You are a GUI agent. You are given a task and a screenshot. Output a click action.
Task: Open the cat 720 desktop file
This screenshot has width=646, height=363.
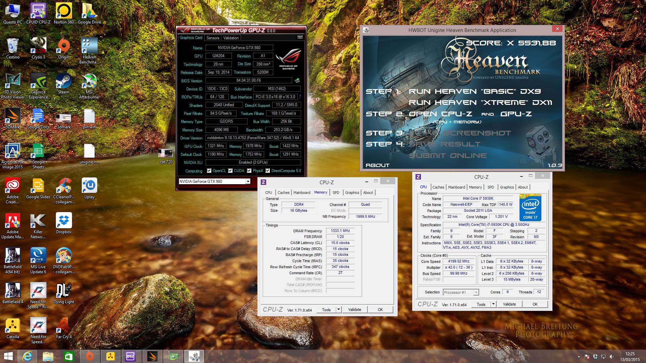point(166,156)
